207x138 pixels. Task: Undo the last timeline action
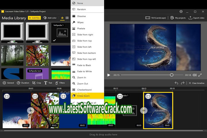pos(176,83)
